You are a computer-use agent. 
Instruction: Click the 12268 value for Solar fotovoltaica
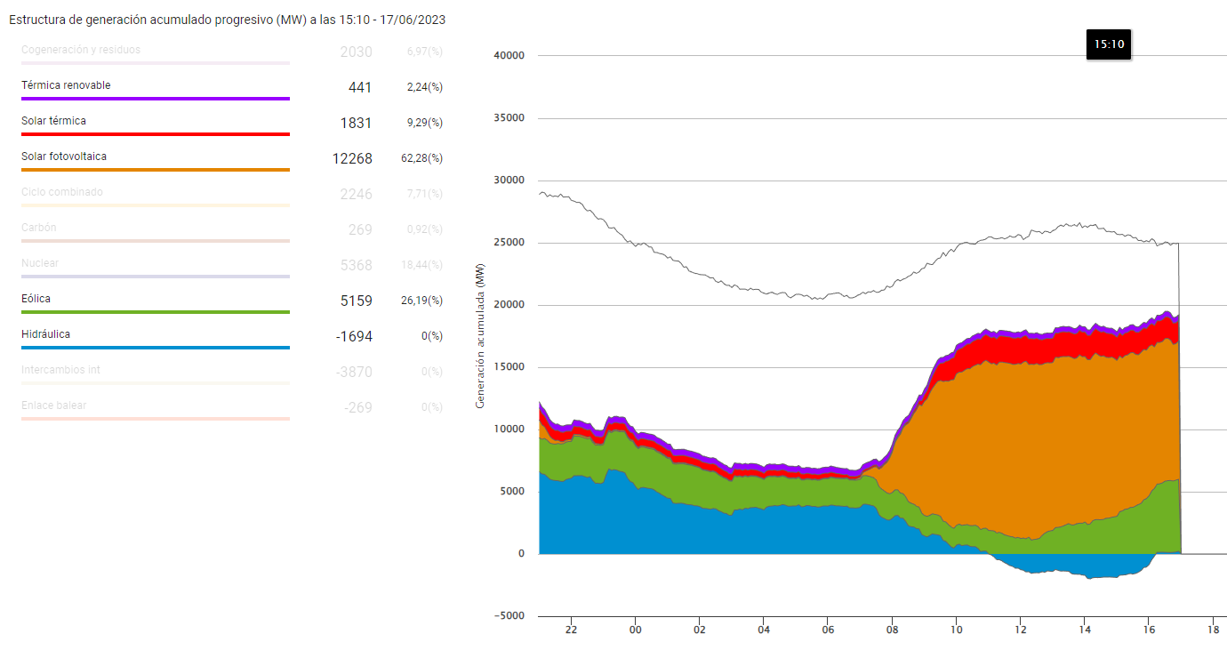pos(352,158)
